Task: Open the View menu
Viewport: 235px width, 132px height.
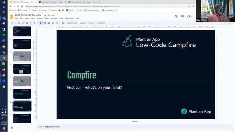Action: coord(27,18)
